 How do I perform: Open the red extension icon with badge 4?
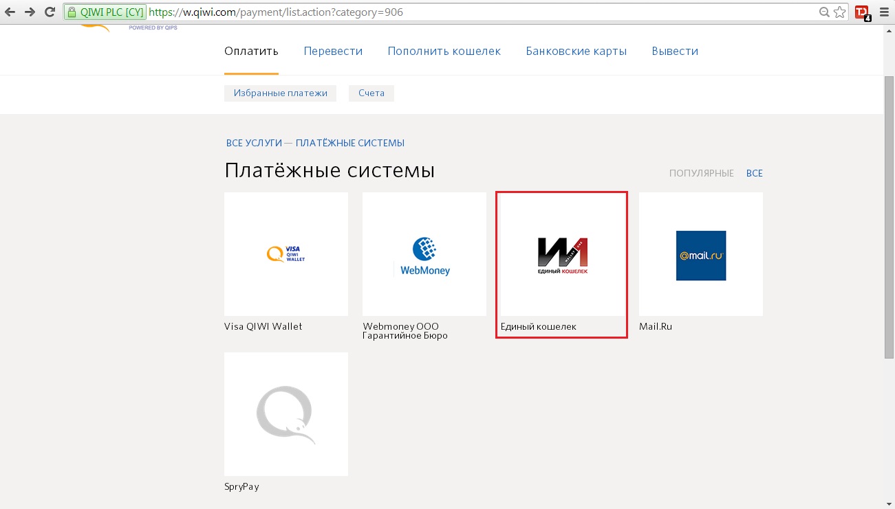[x=862, y=12]
